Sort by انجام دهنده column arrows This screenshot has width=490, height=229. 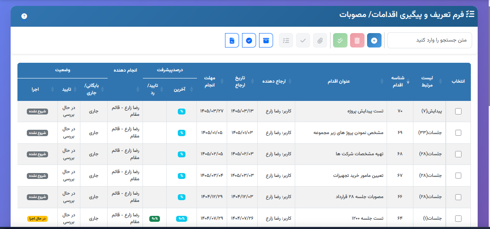(137, 89)
